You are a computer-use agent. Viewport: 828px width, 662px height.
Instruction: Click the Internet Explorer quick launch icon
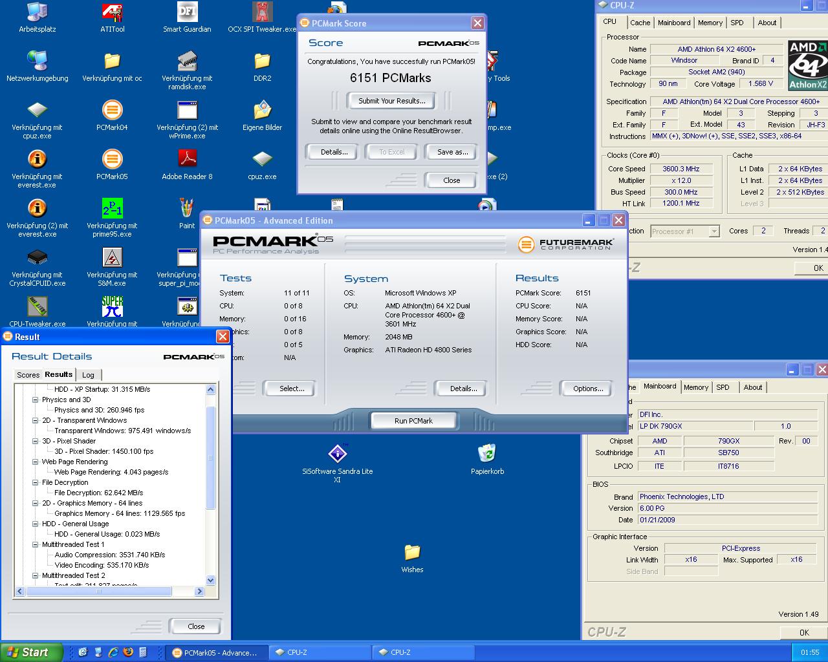113,652
